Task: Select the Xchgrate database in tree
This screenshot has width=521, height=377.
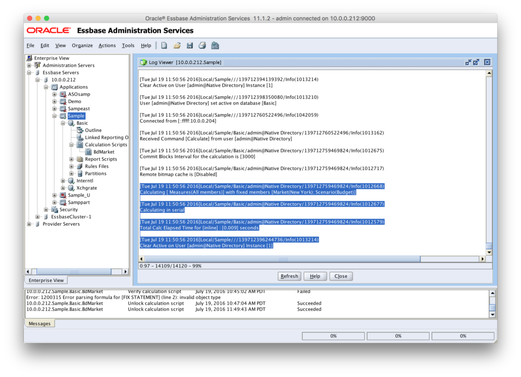Action: pyautogui.click(x=86, y=188)
